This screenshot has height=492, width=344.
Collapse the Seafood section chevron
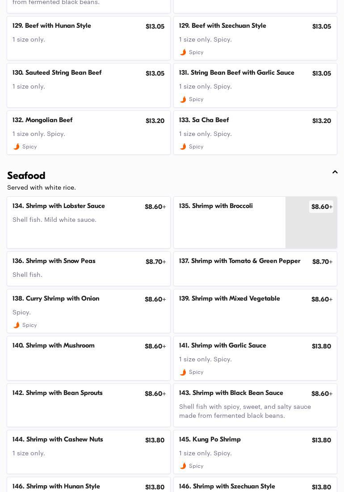tap(335, 172)
